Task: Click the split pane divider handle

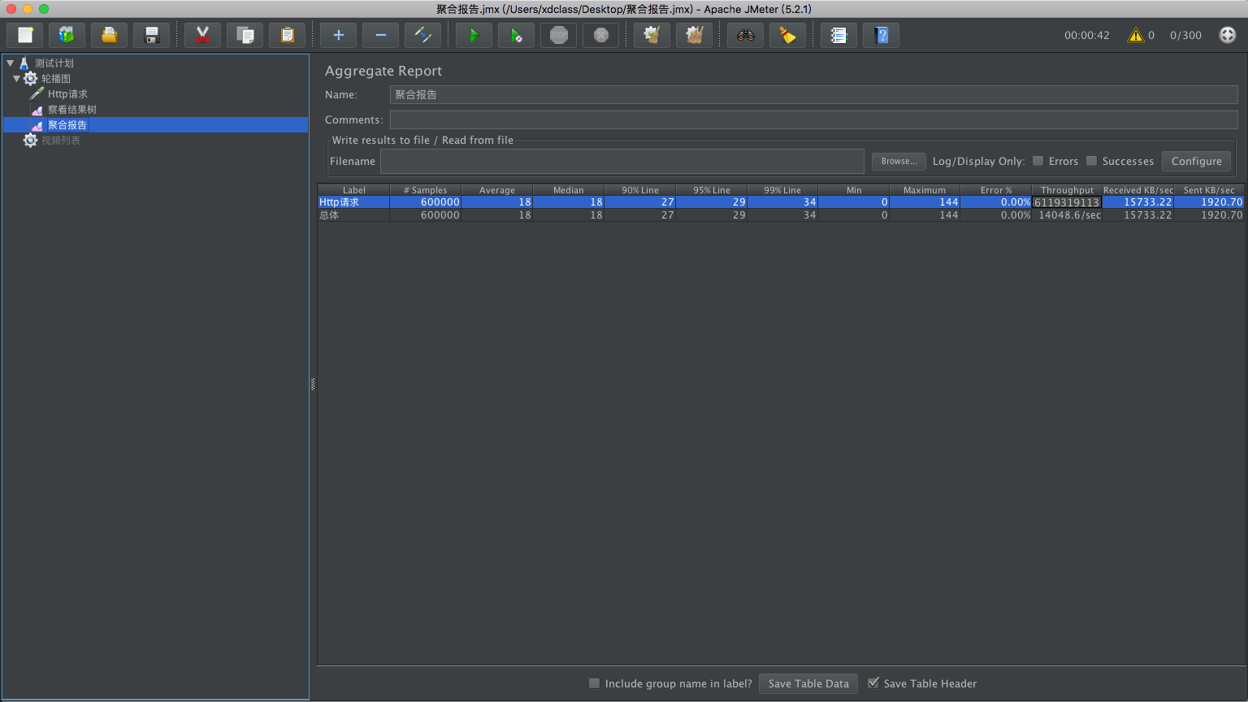Action: (x=313, y=383)
